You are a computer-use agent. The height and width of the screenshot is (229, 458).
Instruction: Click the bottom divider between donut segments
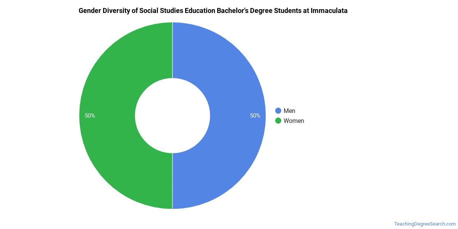[173, 181]
